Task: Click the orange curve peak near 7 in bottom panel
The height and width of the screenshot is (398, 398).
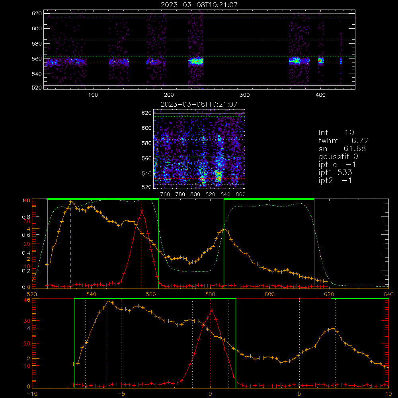Action: [334, 329]
